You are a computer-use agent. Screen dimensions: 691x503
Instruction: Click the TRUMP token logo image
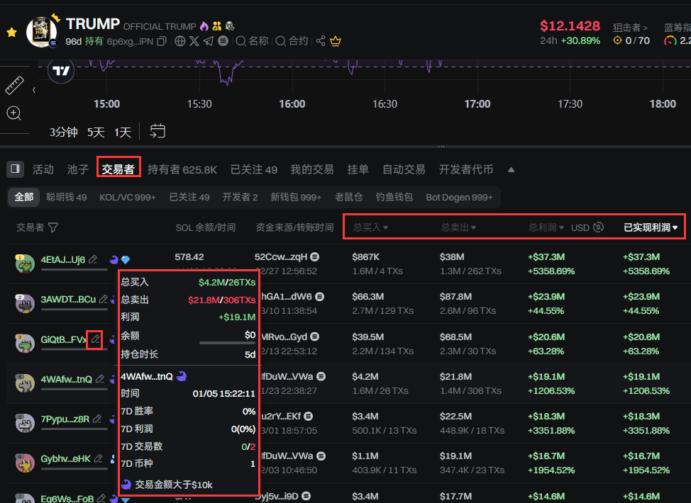pyautogui.click(x=41, y=32)
